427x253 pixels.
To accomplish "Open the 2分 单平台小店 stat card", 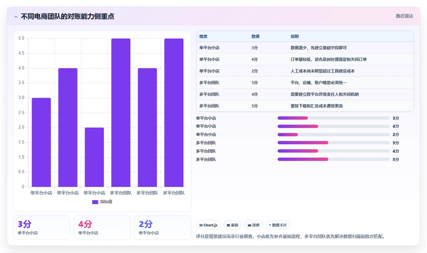I will click(x=162, y=227).
